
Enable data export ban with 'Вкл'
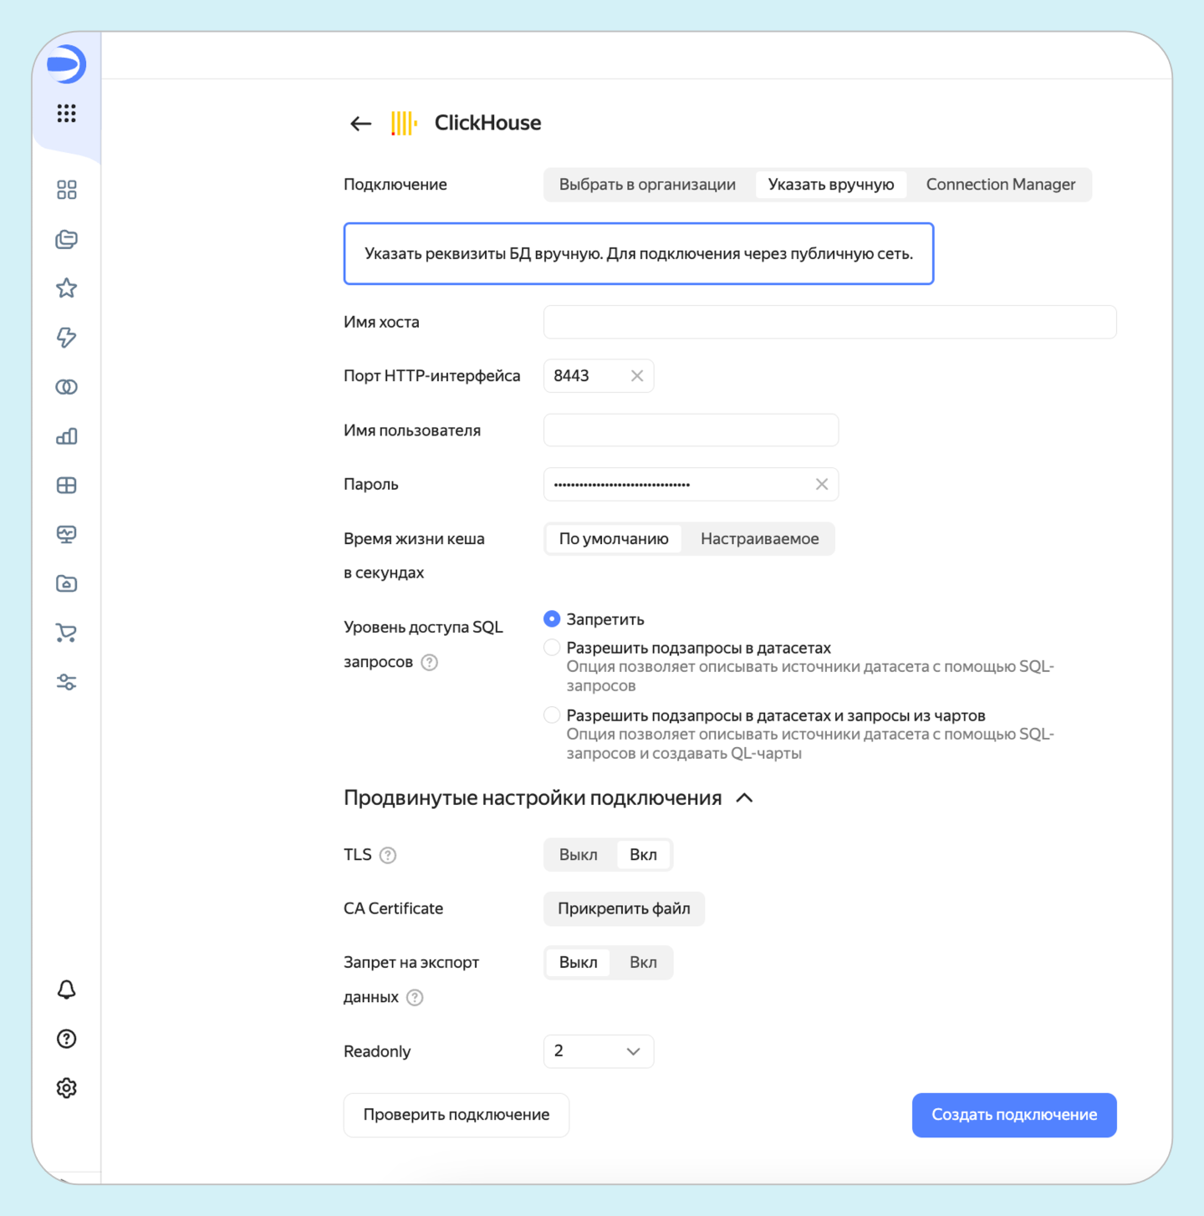[x=643, y=963]
